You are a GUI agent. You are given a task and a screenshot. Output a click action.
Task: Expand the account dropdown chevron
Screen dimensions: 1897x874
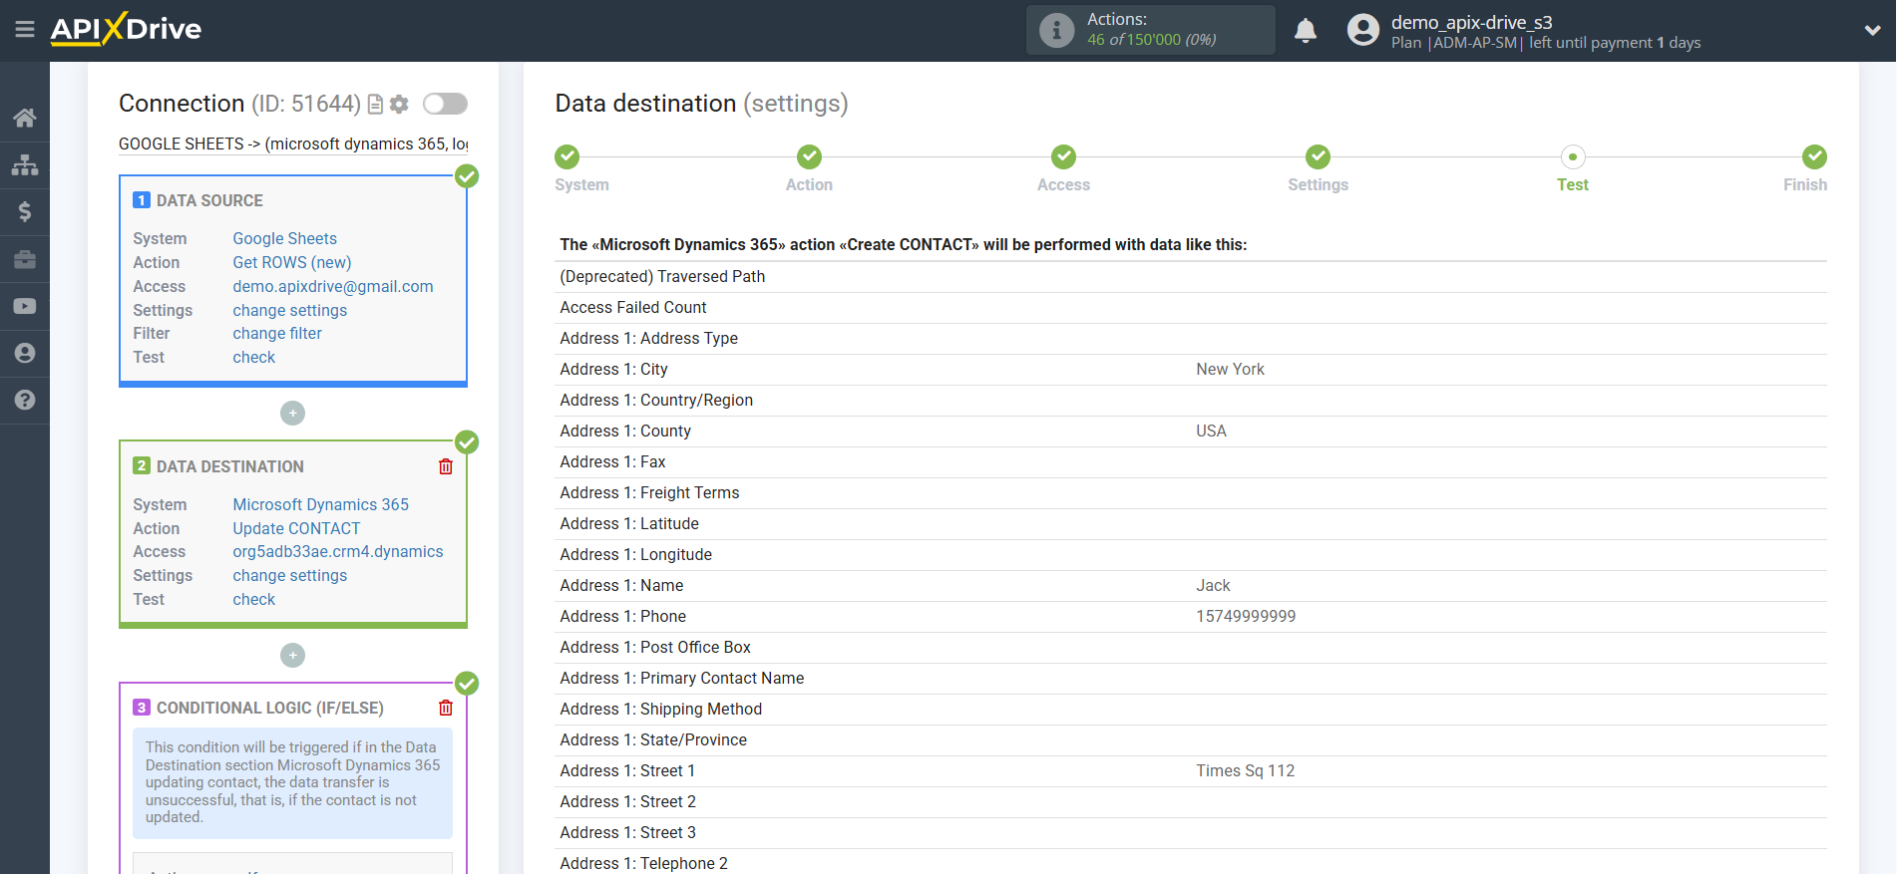click(x=1872, y=30)
